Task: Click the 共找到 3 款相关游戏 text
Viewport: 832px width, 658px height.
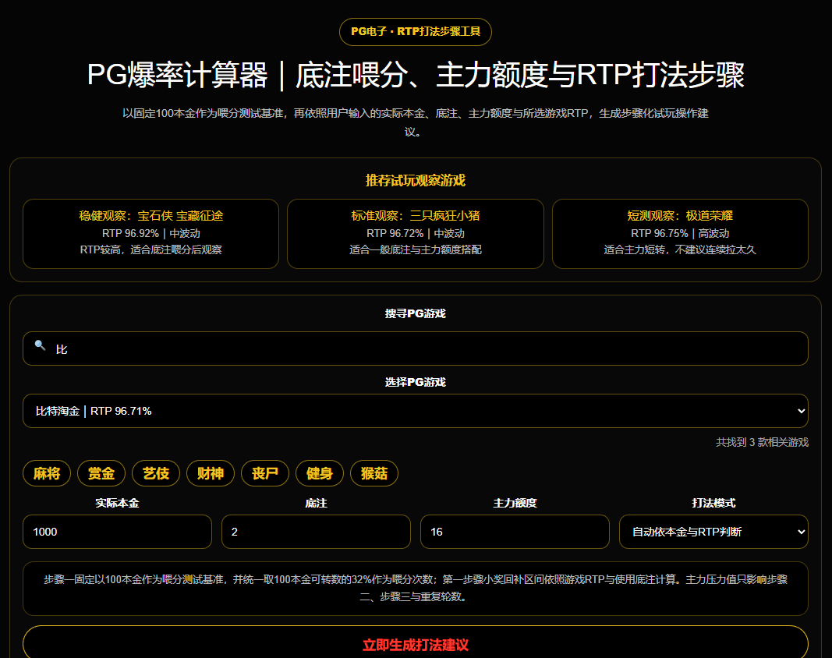Action: (762, 442)
